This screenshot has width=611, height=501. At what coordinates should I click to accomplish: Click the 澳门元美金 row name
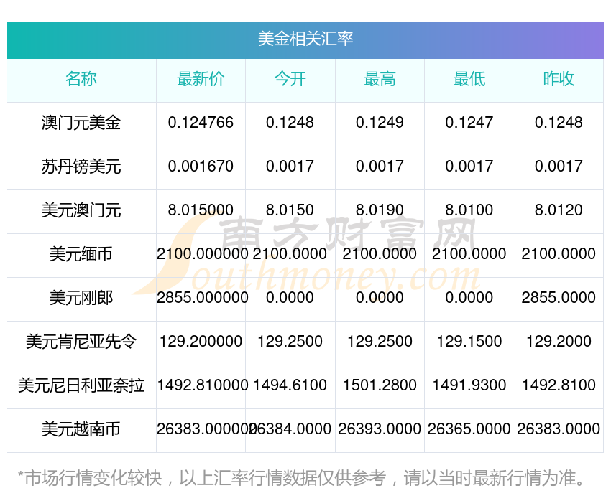pyautogui.click(x=81, y=123)
